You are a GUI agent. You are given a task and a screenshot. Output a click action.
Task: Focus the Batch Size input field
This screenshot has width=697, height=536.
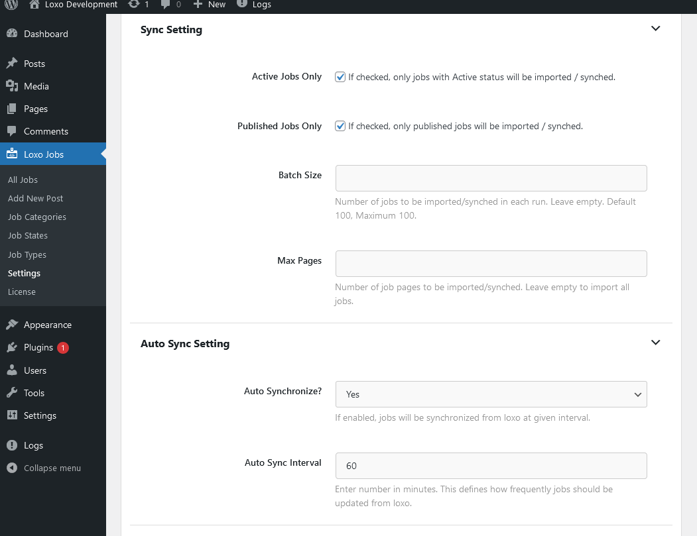click(x=491, y=178)
